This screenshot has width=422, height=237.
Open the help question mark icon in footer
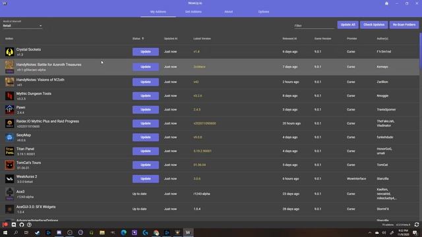pyautogui.click(x=29, y=224)
